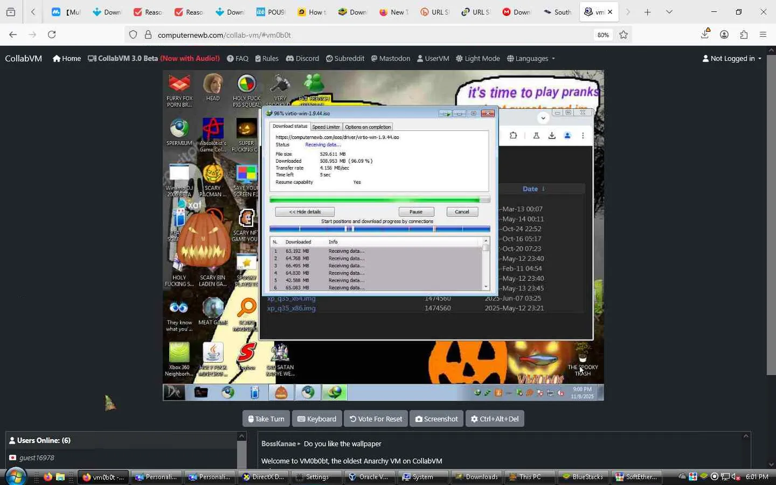Switch to BlueStacks on the host taskbar

click(x=583, y=477)
